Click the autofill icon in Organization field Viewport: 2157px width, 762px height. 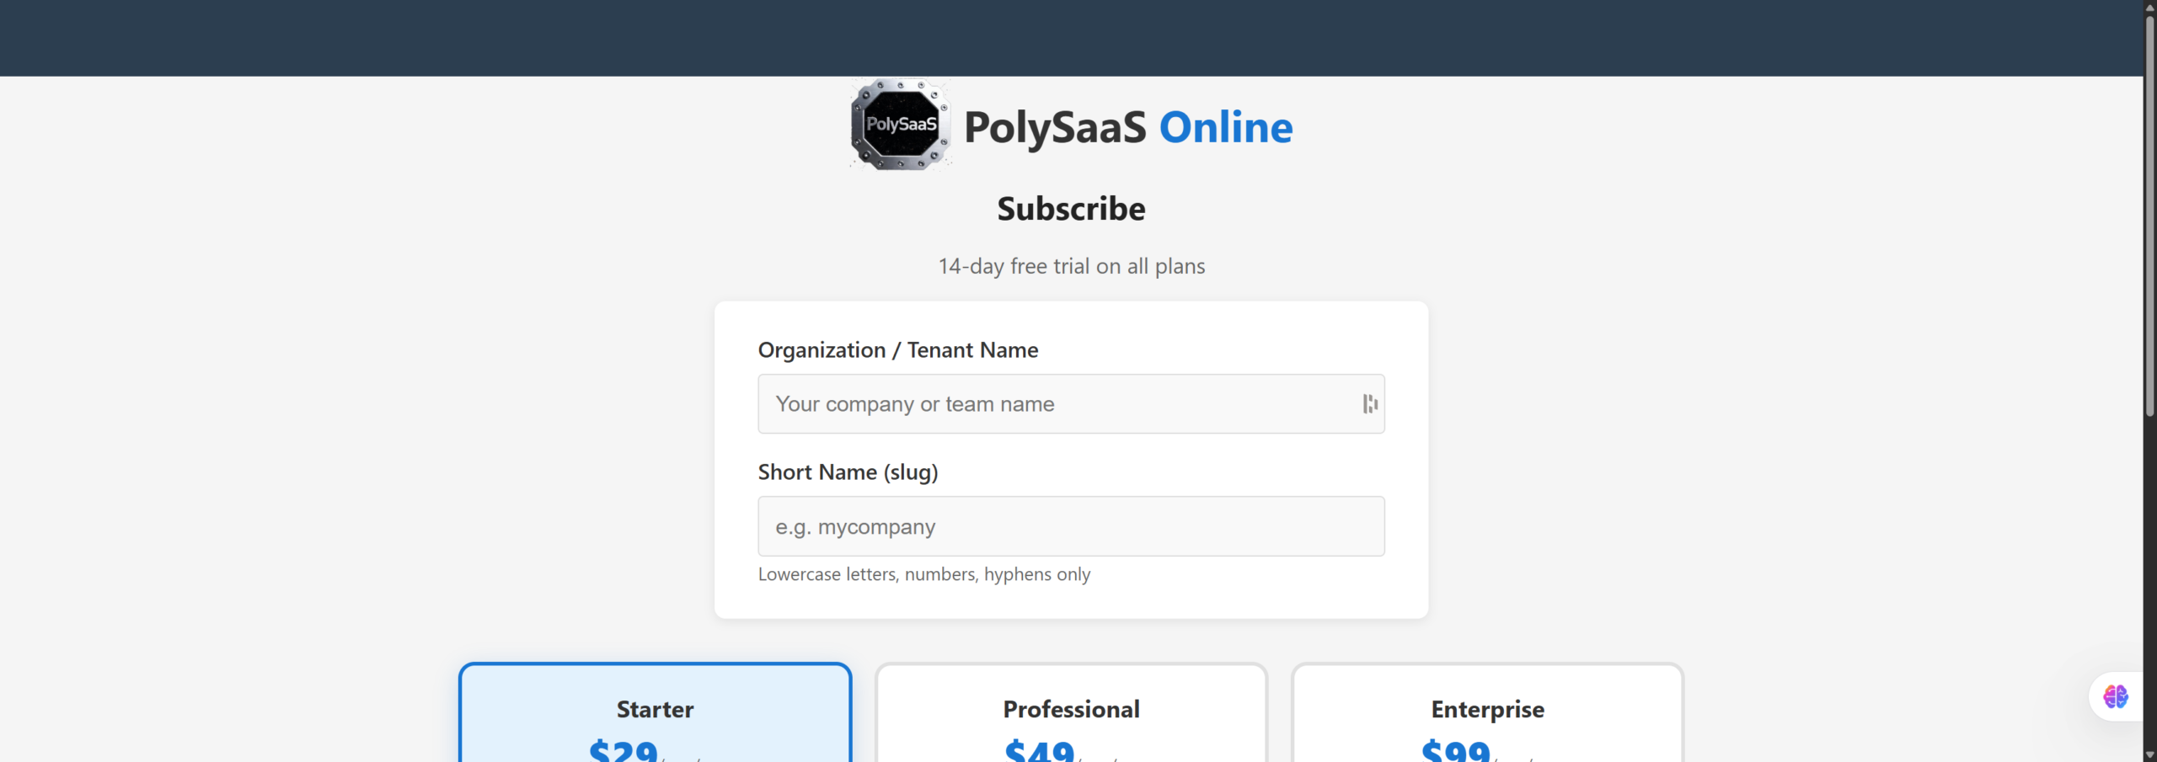pyautogui.click(x=1369, y=404)
